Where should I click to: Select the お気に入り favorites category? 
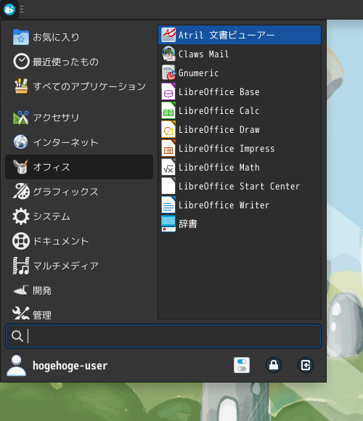(79, 37)
